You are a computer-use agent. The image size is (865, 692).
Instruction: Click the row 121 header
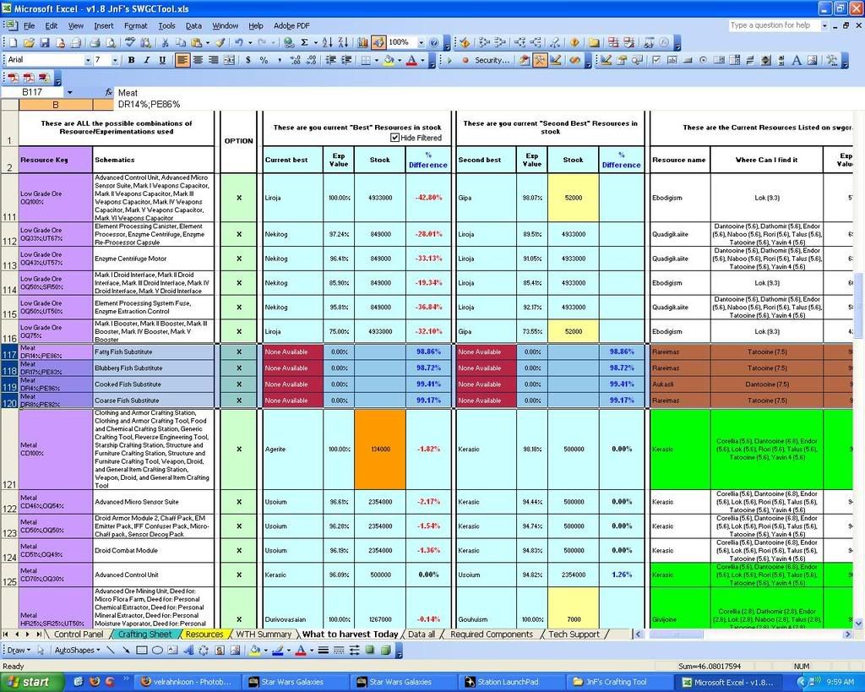click(x=9, y=450)
